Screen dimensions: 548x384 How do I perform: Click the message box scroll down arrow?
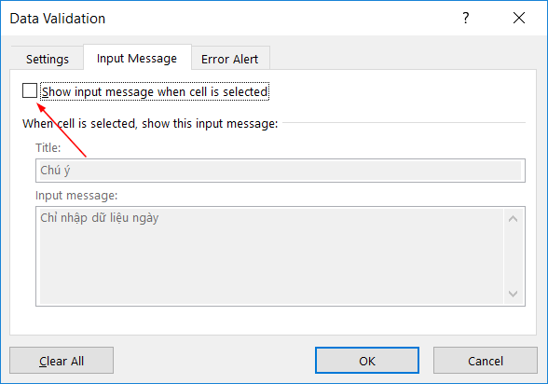[513, 294]
